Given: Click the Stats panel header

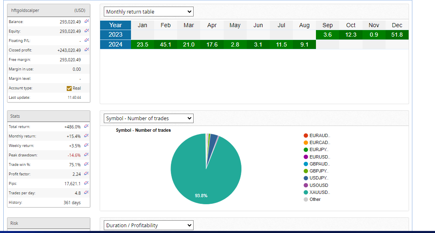Looking at the screenshot, I should (x=49, y=116).
